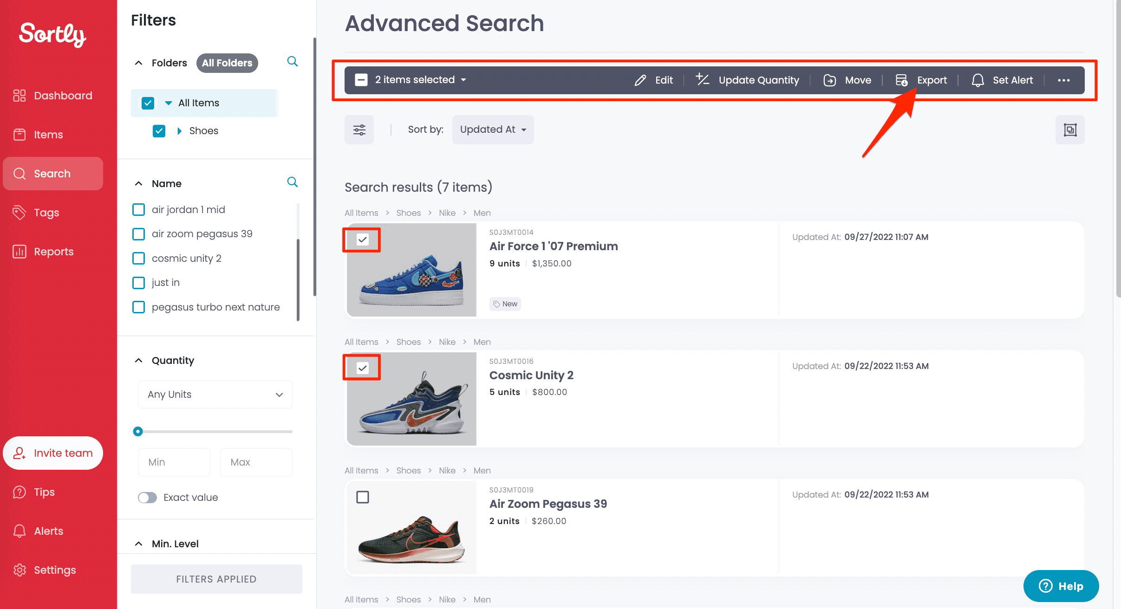Open Dashboard from the sidebar
This screenshot has height=609, width=1121.
pos(52,96)
